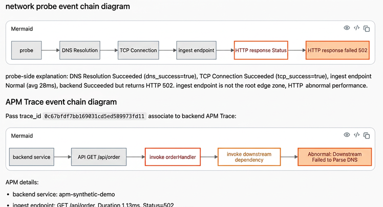The height and width of the screenshot is (207, 383).
Task: Select the HTTP response Status node
Action: tap(261, 50)
